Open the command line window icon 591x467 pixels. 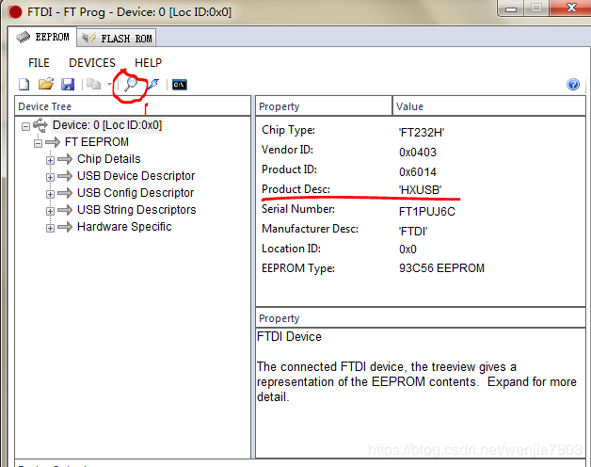tap(179, 85)
